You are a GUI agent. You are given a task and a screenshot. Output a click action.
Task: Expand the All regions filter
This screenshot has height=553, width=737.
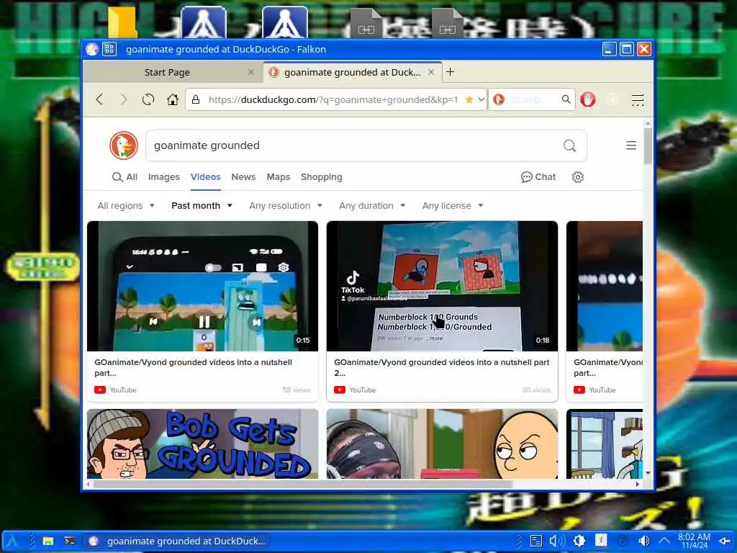click(126, 206)
